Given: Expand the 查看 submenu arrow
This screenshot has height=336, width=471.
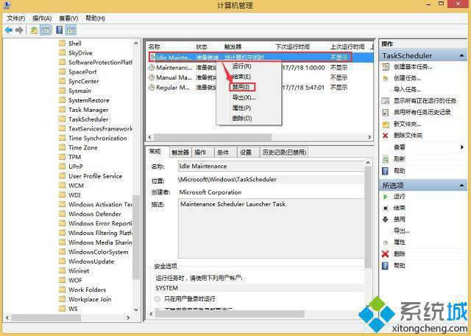Looking at the screenshot, I should coord(462,147).
